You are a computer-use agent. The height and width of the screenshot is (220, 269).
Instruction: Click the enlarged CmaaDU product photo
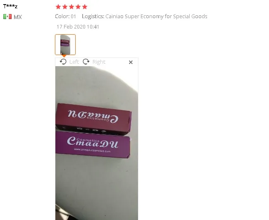click(x=97, y=143)
